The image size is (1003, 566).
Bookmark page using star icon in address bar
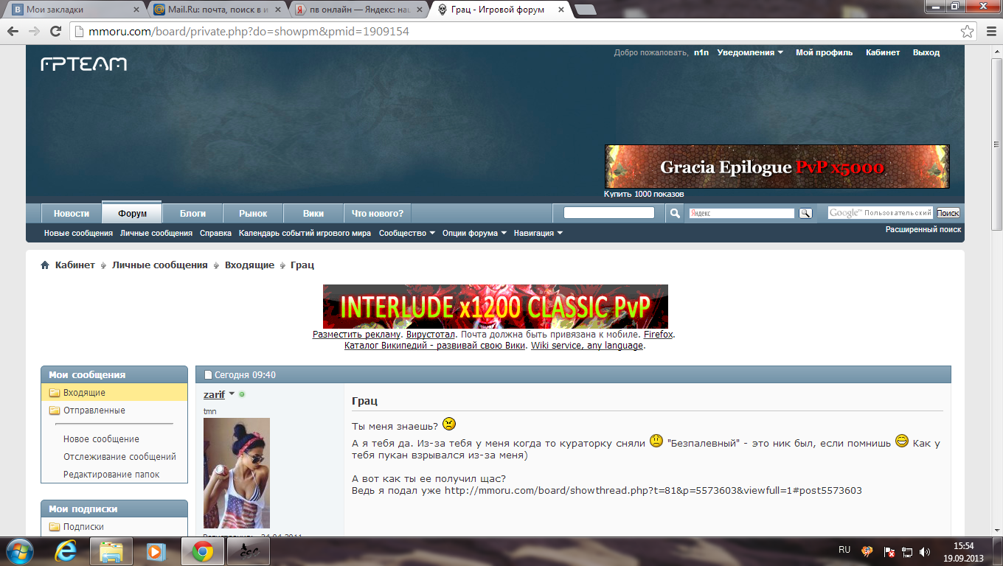click(x=967, y=32)
